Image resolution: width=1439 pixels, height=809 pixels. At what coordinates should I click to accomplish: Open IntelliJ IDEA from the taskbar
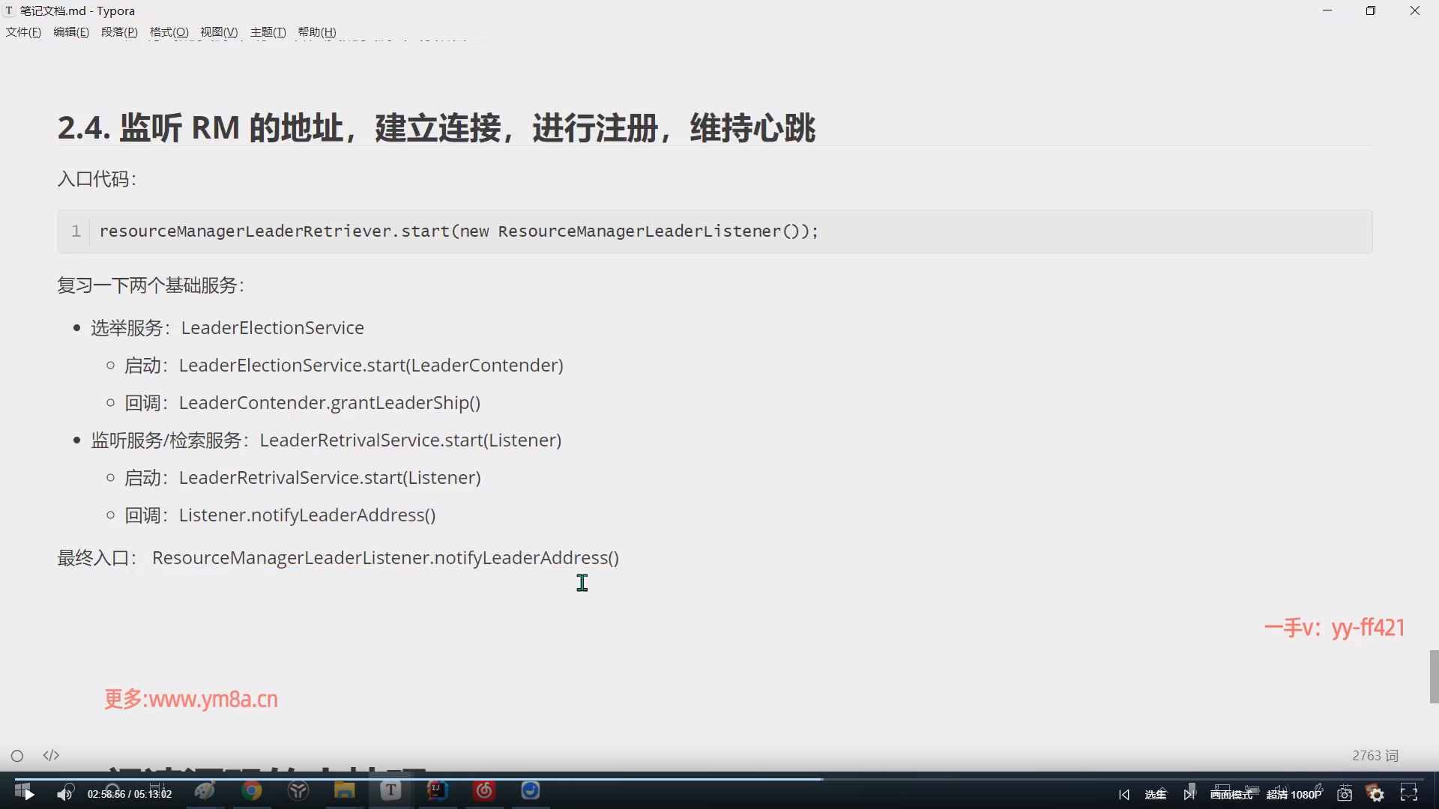coord(438,791)
